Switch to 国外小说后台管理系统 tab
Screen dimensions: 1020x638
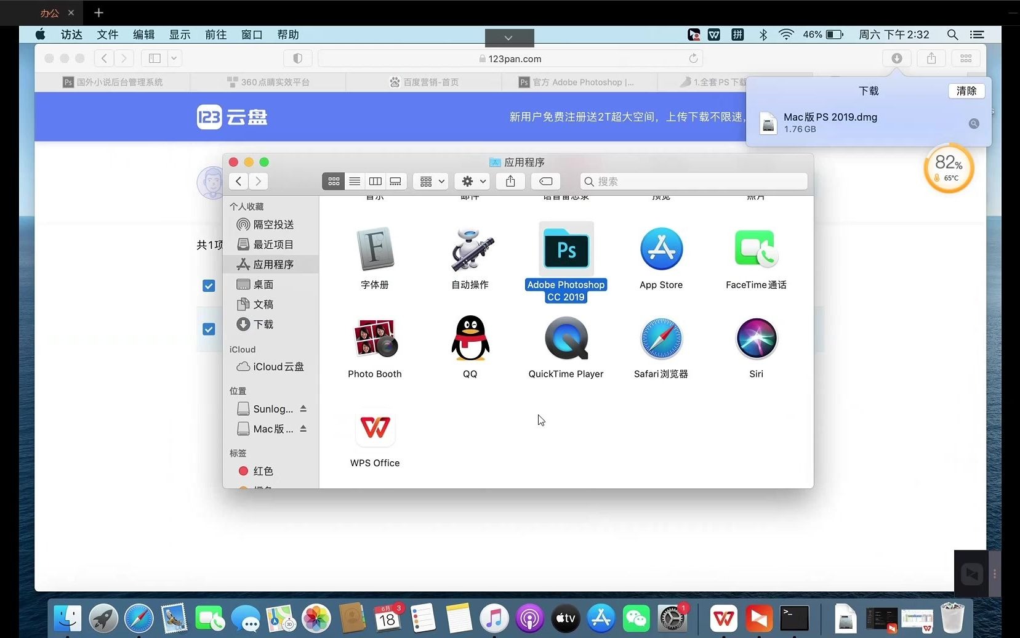pos(113,82)
